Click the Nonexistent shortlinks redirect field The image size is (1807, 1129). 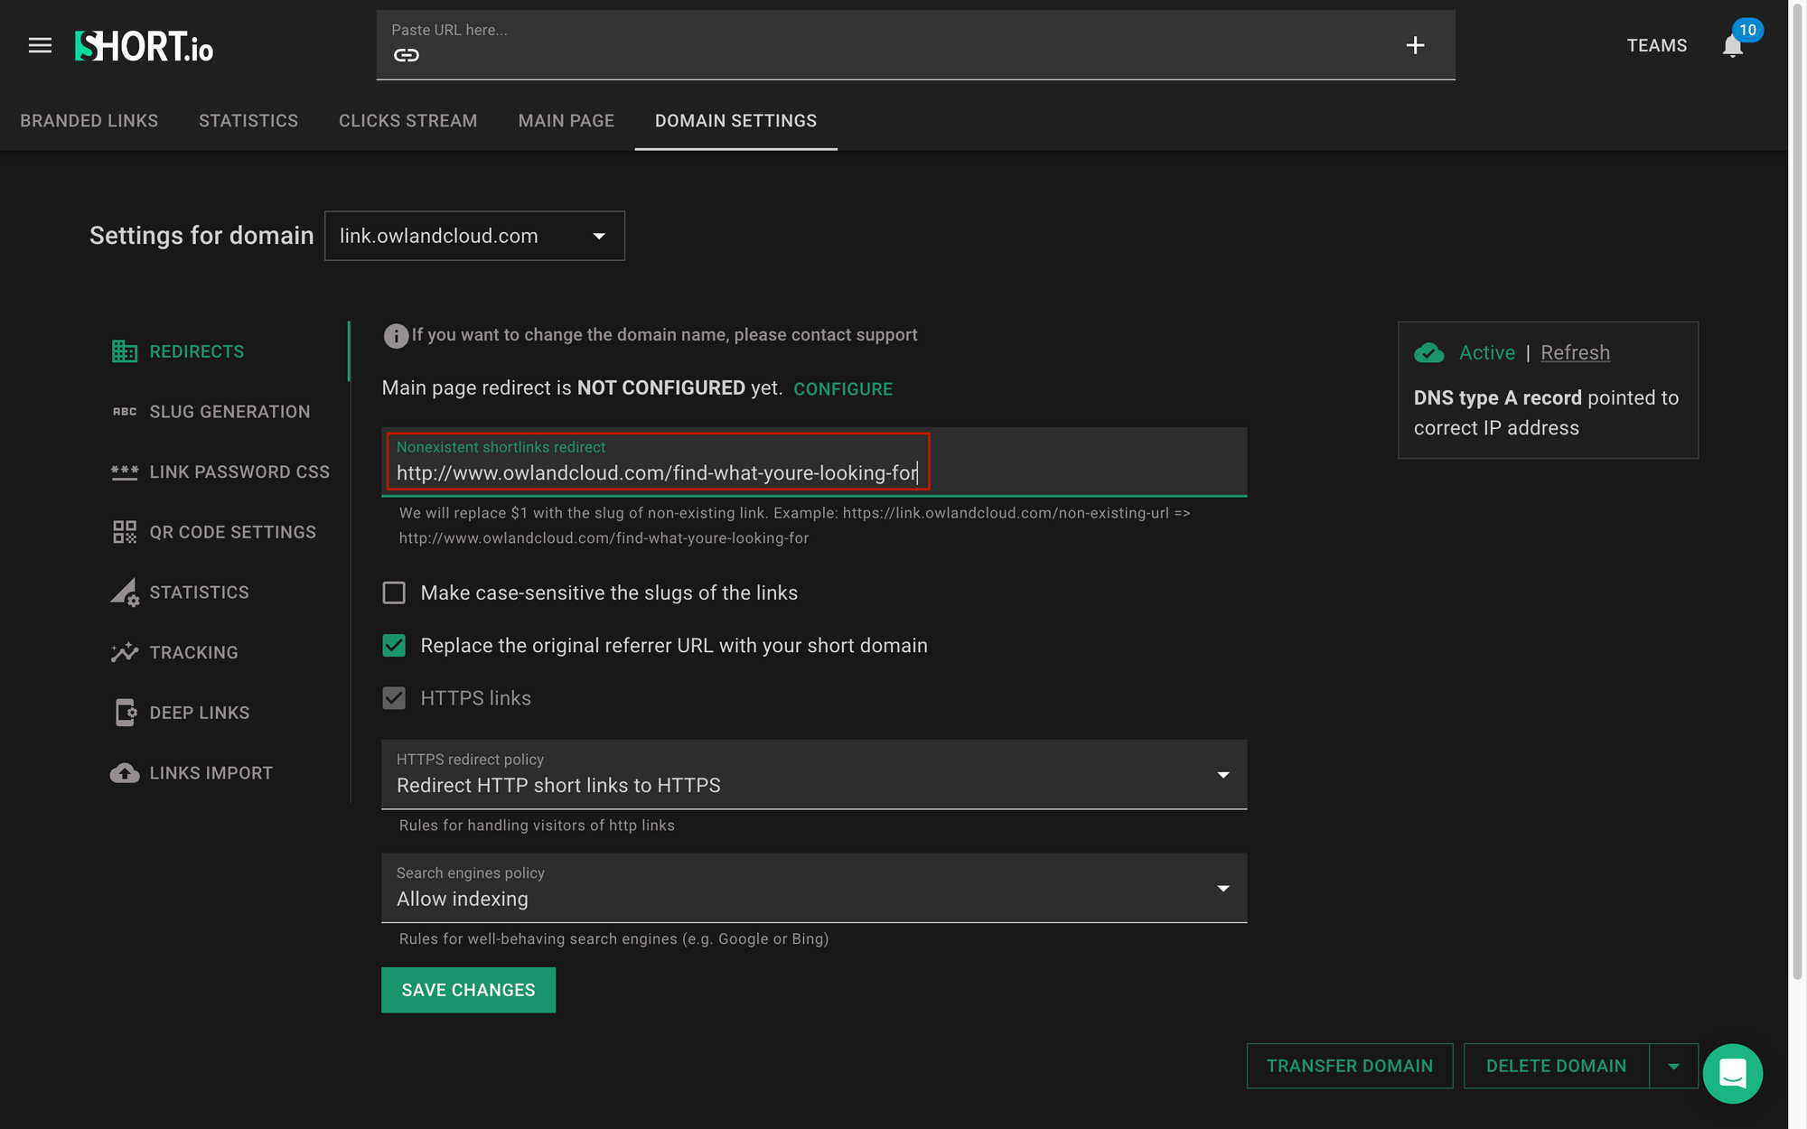pyautogui.click(x=657, y=472)
